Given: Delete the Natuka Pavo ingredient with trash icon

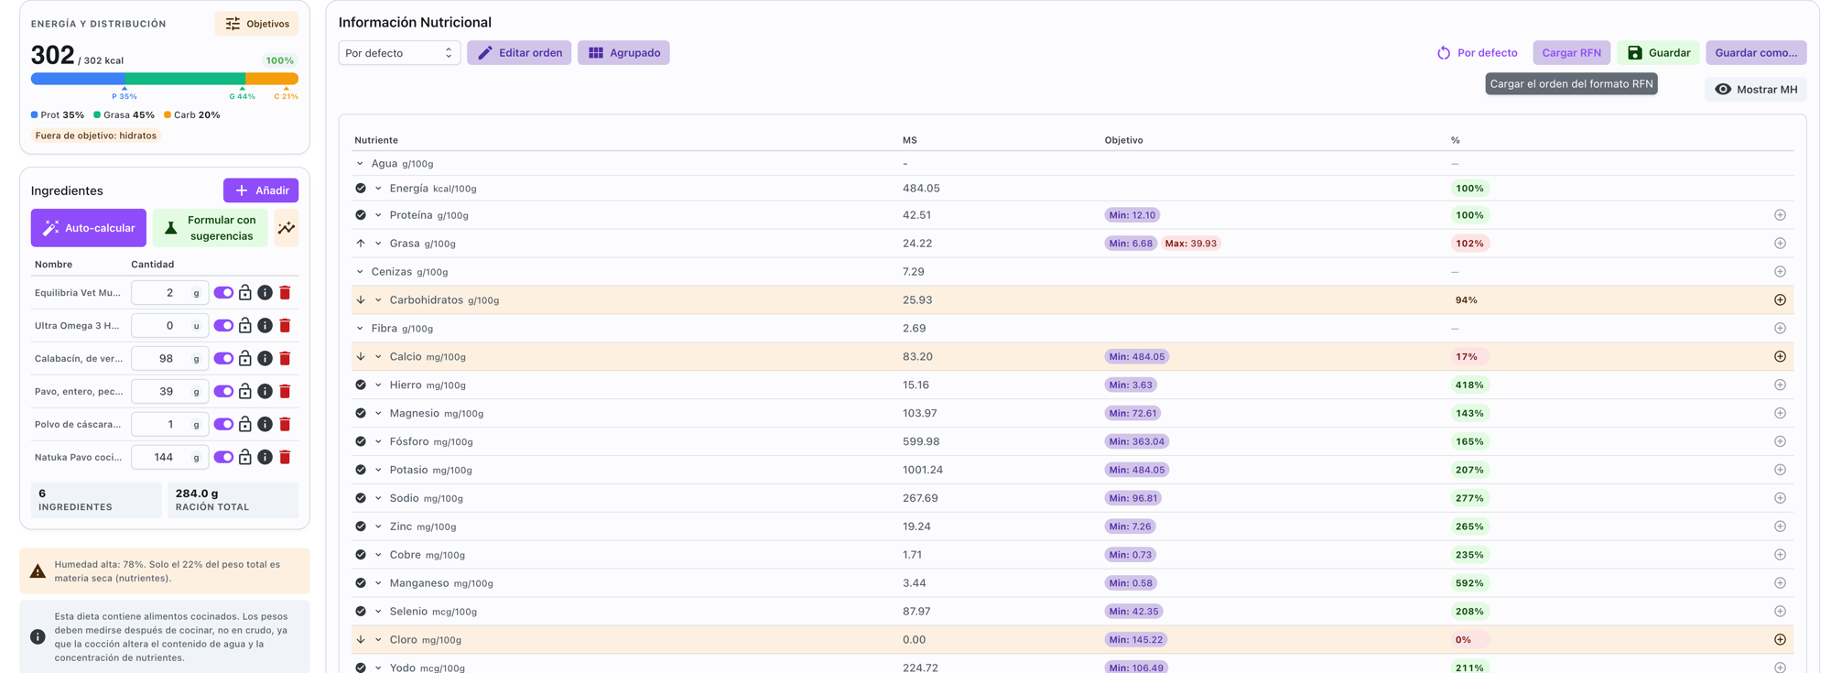Looking at the screenshot, I should (x=285, y=457).
